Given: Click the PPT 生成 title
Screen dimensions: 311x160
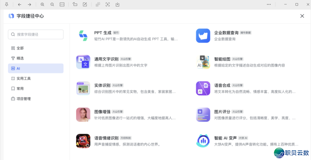Looking at the screenshot, I should 103,33.
